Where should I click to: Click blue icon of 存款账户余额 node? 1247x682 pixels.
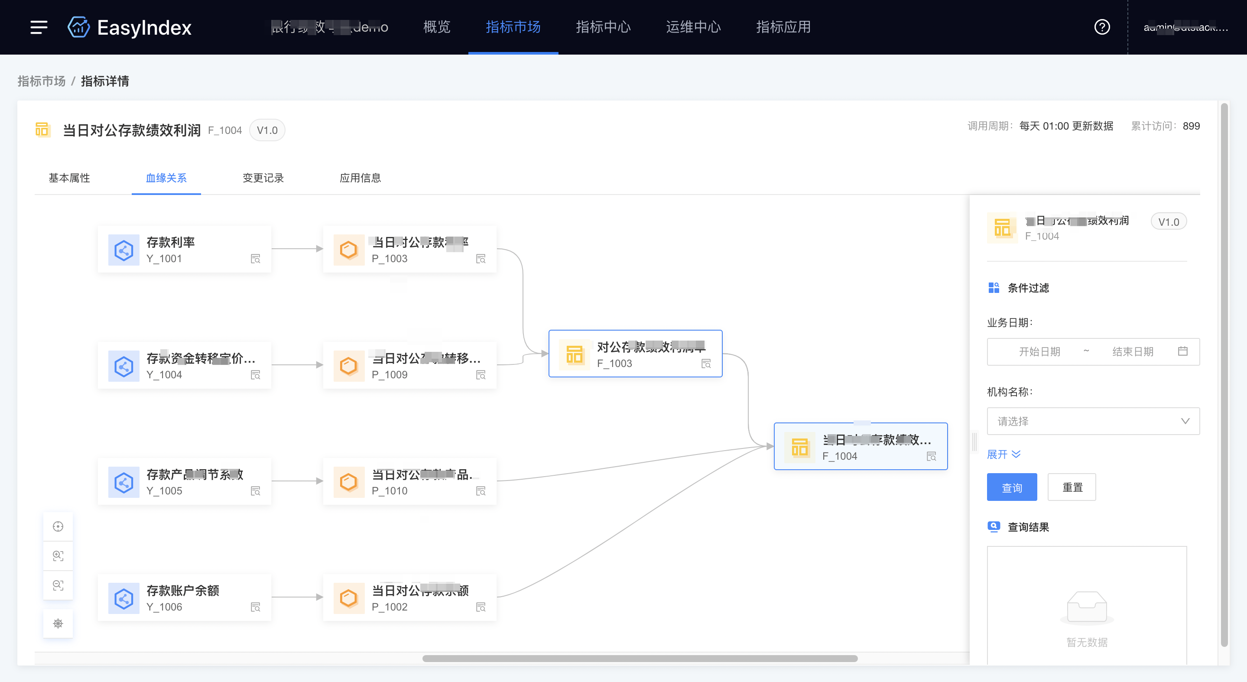(x=123, y=599)
